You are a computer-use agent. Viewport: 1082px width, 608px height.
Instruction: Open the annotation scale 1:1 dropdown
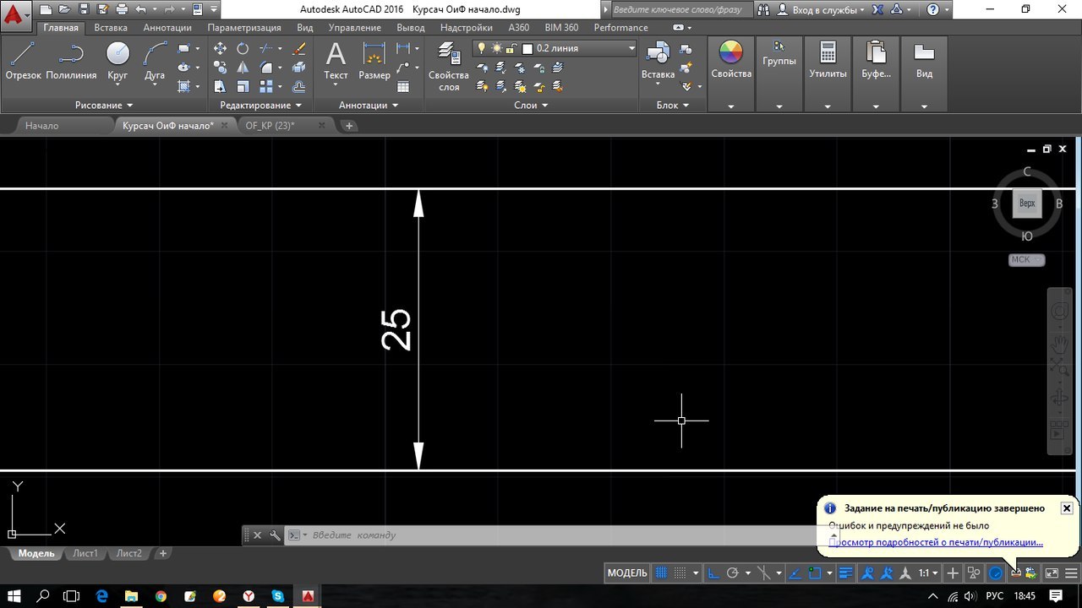(927, 573)
